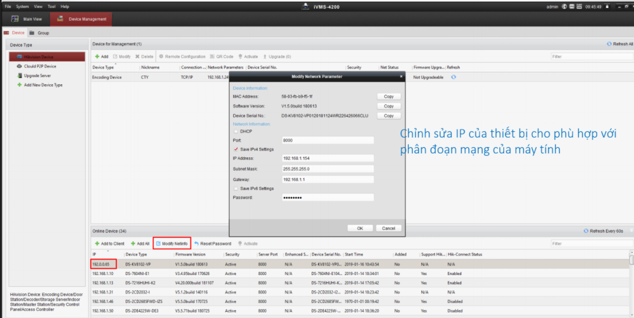Sort online devices by IP column header
The height and width of the screenshot is (318, 634).
click(x=106, y=254)
